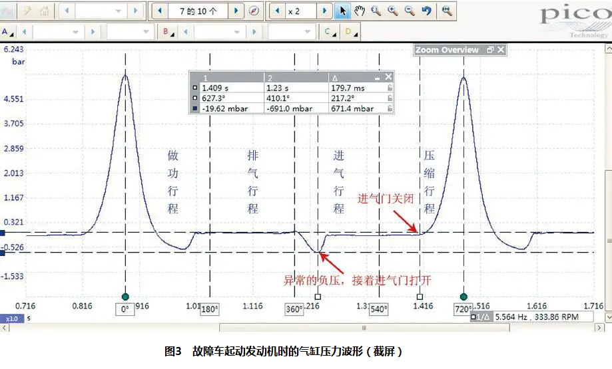The height and width of the screenshot is (369, 612).
Task: Click the x 2 zoom factor field
Action: tap(300, 11)
